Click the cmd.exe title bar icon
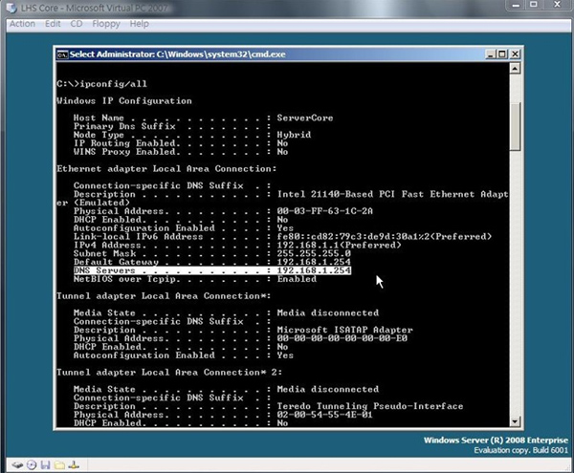 coord(63,52)
